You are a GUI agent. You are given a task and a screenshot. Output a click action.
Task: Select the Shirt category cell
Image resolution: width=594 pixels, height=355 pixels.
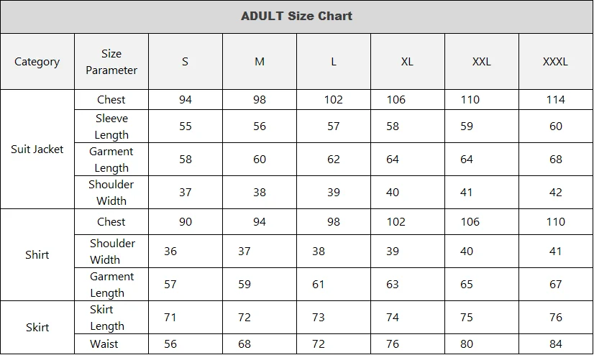point(37,255)
